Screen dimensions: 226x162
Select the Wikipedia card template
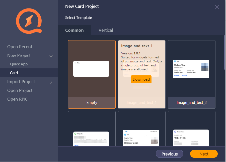(x=92, y=129)
